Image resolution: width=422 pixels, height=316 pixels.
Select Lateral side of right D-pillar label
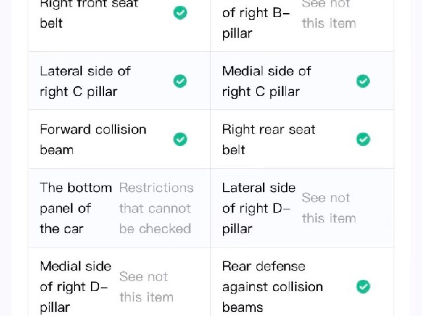pos(258,208)
